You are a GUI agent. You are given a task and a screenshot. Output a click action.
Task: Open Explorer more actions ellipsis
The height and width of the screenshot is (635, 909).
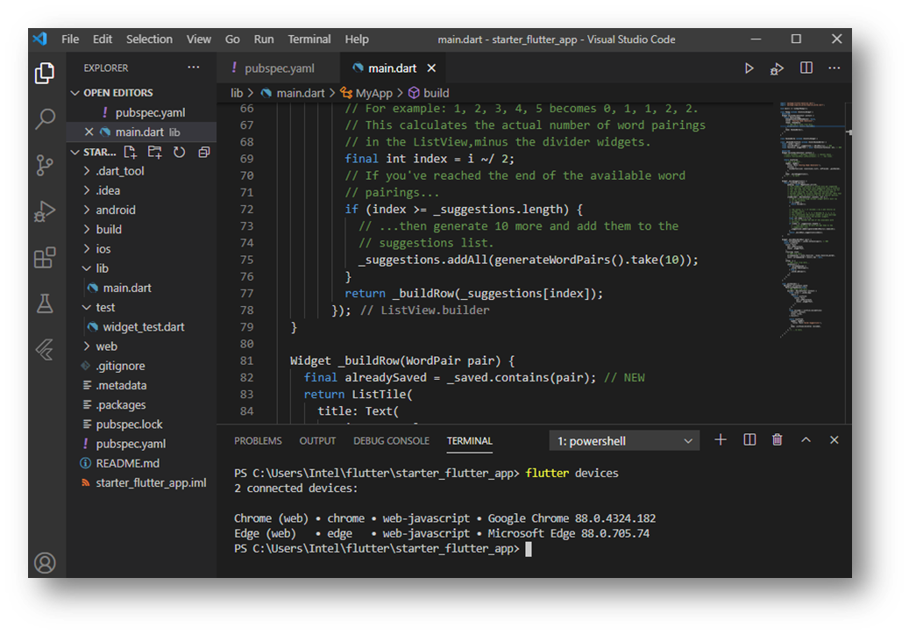194,68
